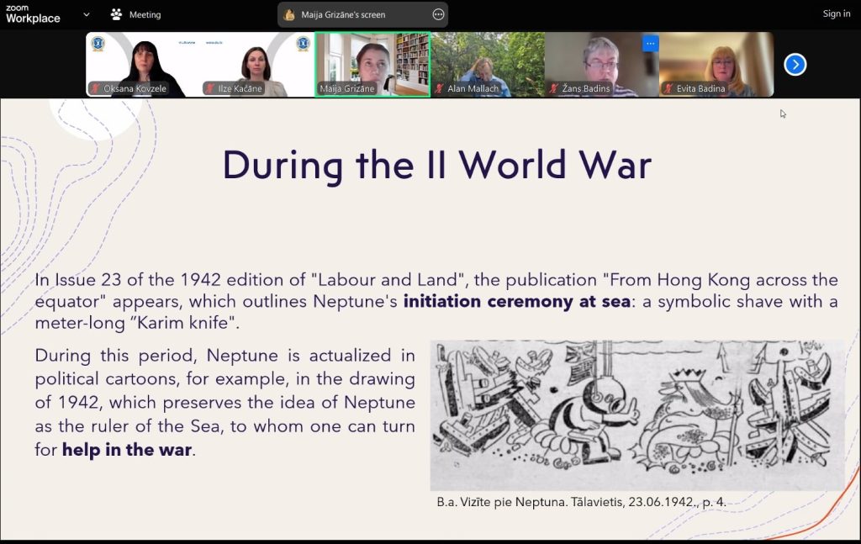Select Maija Grizāne's highlighted video thumbnail

372,64
